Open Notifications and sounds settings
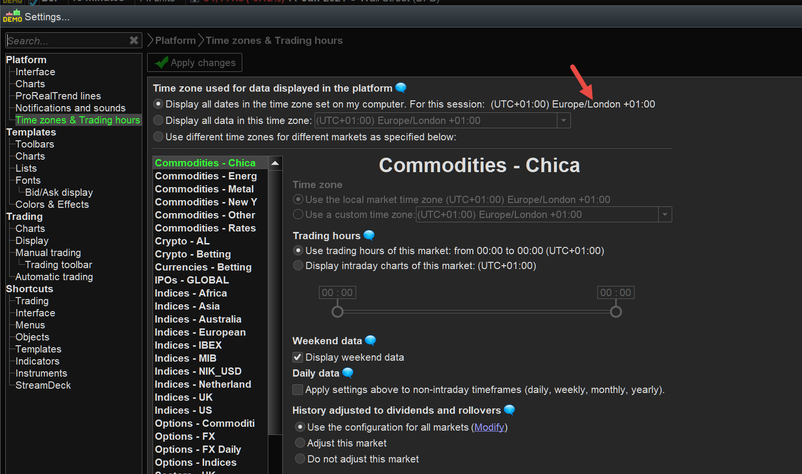Image resolution: width=802 pixels, height=474 pixels. pos(70,108)
